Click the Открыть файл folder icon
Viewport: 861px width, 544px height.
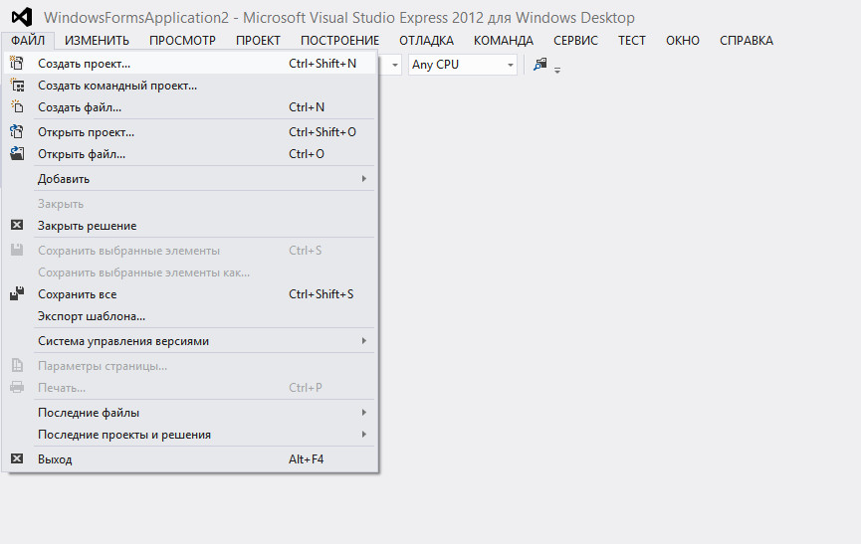coord(17,153)
